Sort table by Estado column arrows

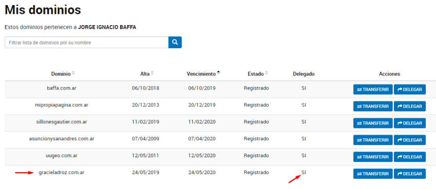pos(266,73)
